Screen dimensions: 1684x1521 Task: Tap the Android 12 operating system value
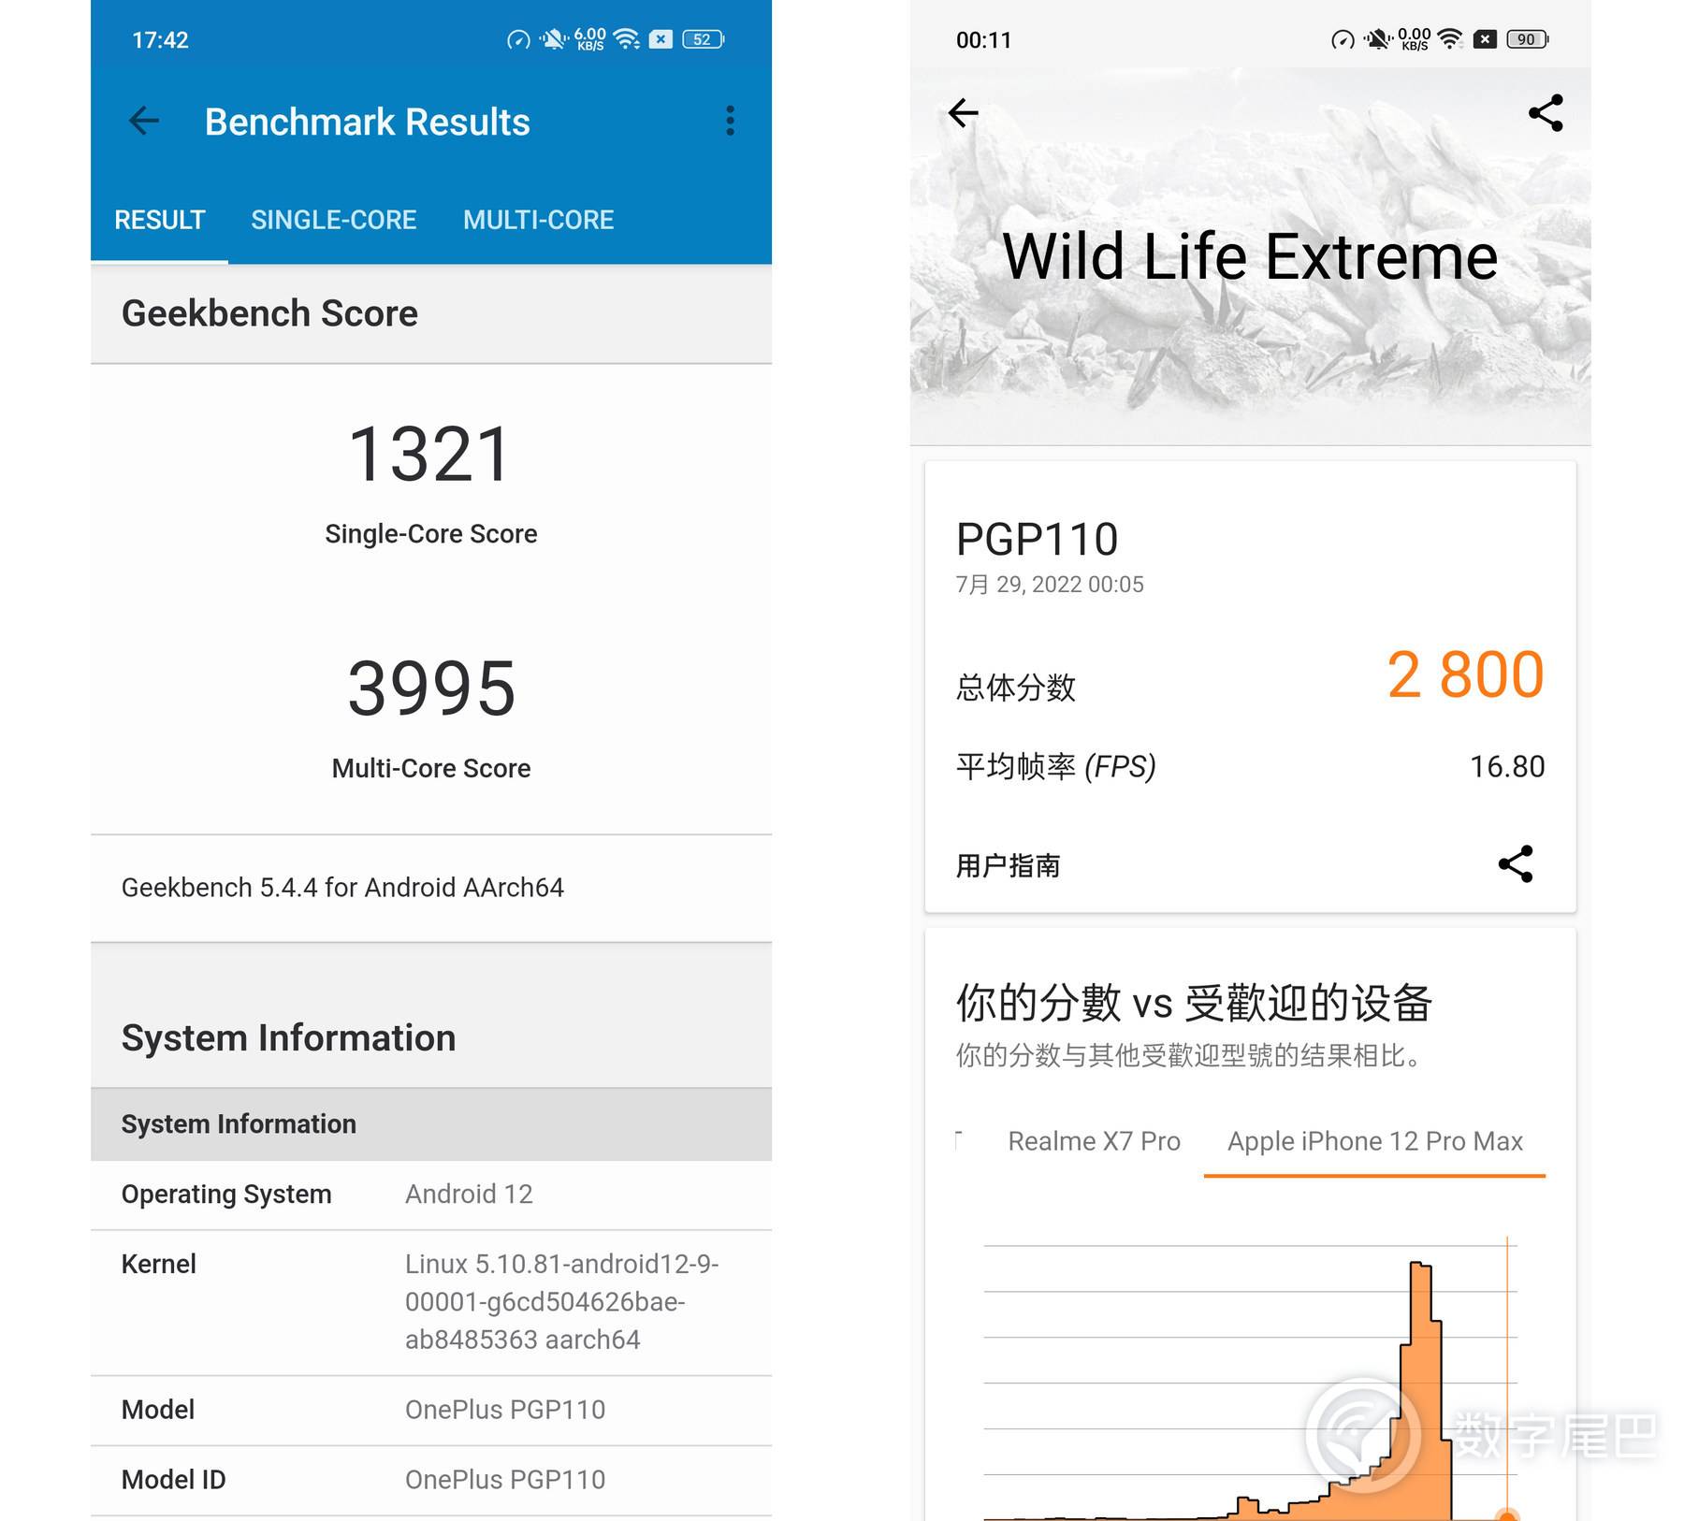pos(469,1195)
